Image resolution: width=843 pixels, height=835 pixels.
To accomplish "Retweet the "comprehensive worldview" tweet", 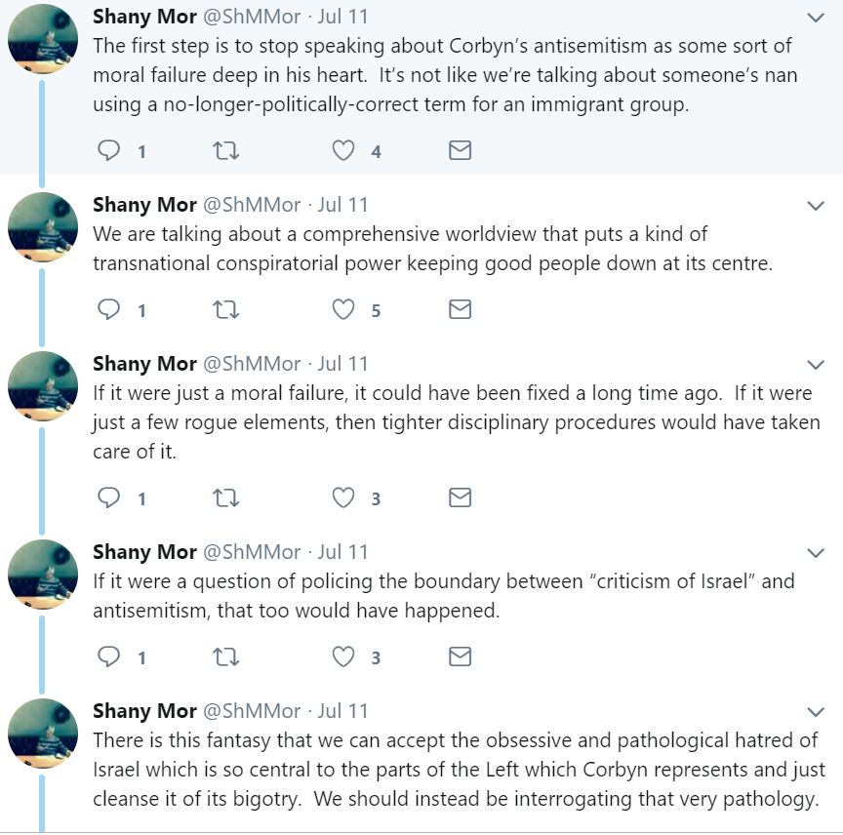I will (x=225, y=310).
